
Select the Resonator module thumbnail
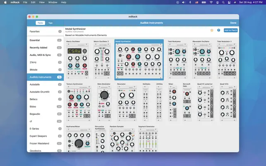[x=127, y=103]
